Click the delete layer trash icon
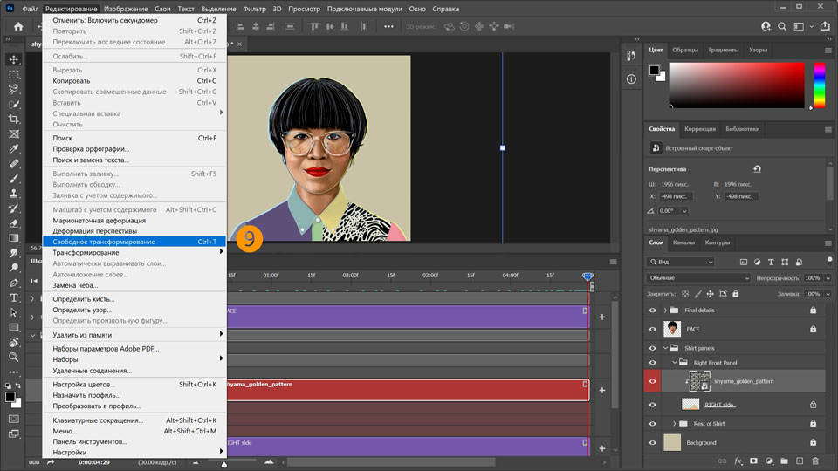This screenshot has height=471, width=838. (814, 461)
